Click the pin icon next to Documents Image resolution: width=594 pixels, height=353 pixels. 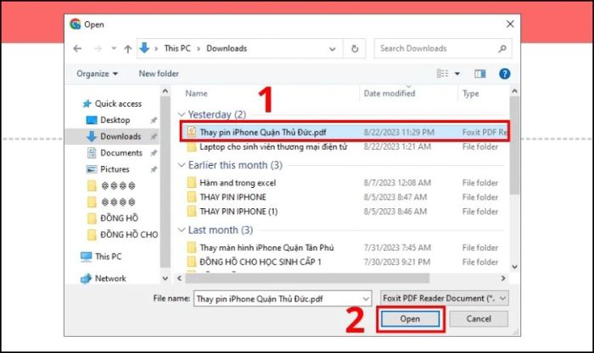click(x=154, y=153)
